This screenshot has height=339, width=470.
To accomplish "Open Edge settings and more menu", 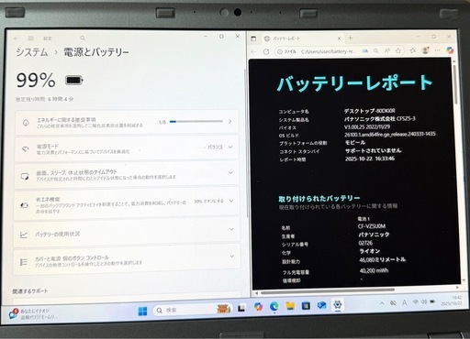I will click(438, 50).
